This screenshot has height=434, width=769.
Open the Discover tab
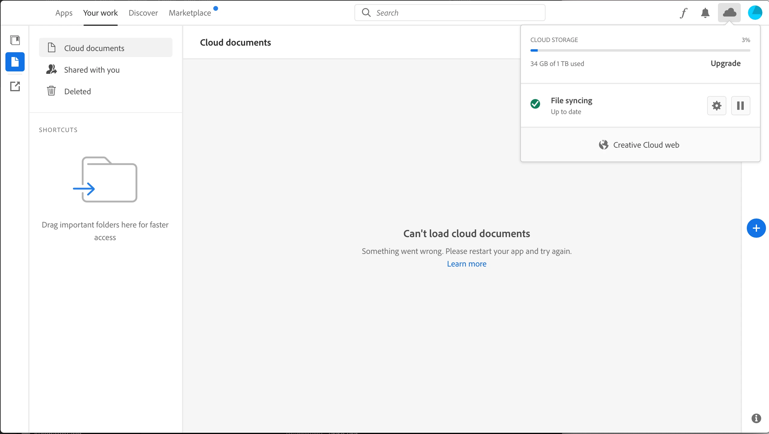point(143,13)
